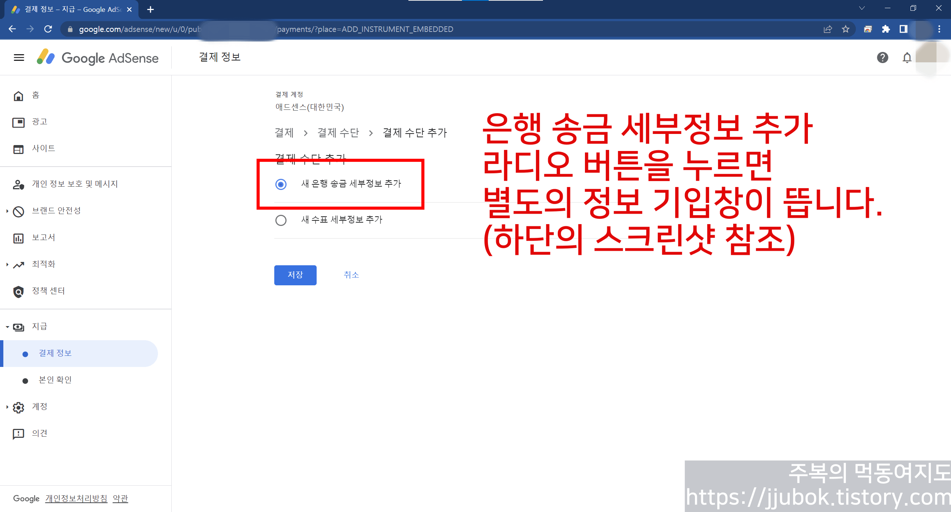Click the 브랜드 안전성 shield icon

(18, 211)
